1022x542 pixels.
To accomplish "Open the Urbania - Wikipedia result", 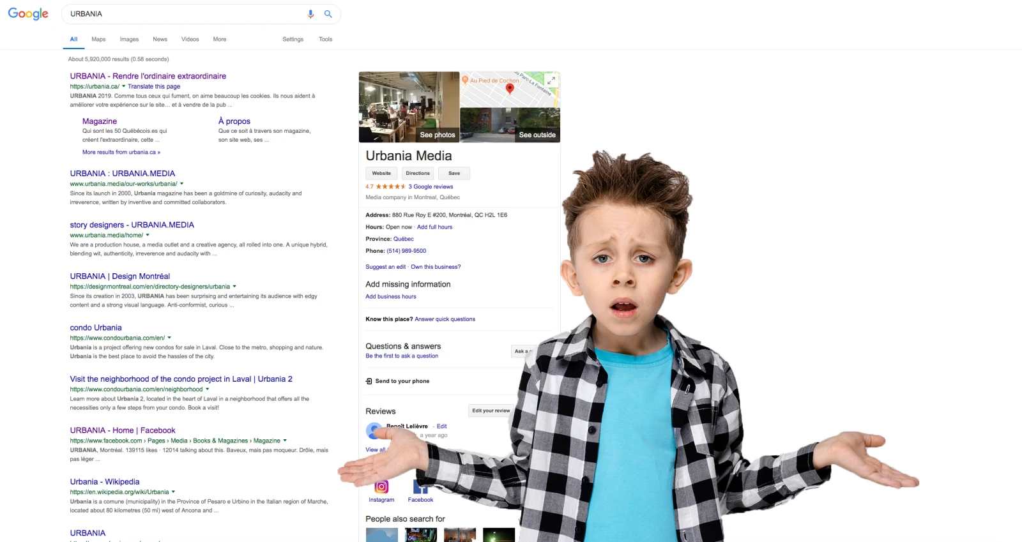I will tap(105, 482).
